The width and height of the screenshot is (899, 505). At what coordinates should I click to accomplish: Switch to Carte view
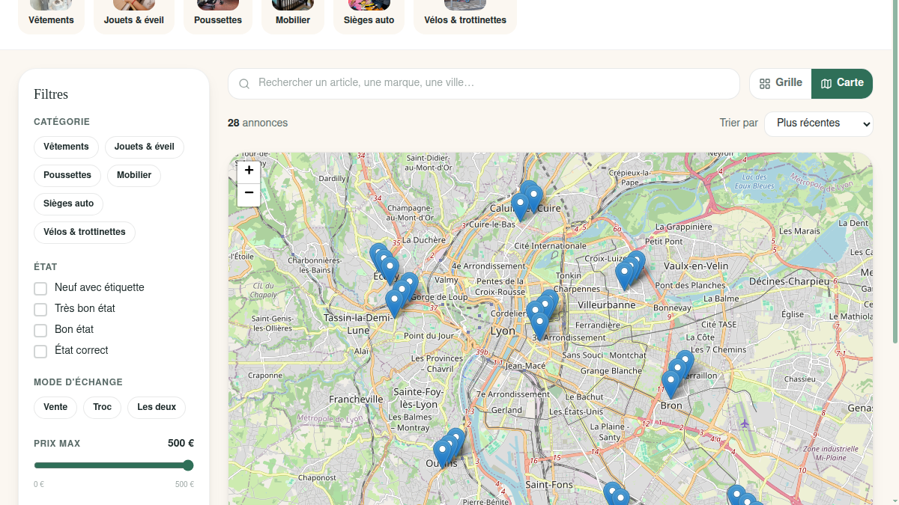click(x=842, y=84)
